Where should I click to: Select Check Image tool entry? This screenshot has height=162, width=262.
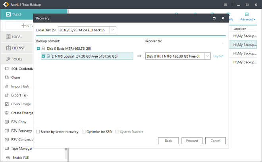[x=21, y=104]
